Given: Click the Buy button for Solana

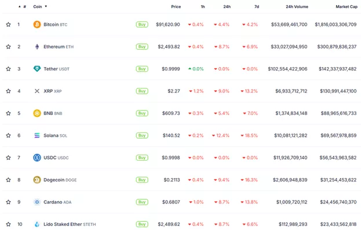Looking at the screenshot, I should 142,135.
